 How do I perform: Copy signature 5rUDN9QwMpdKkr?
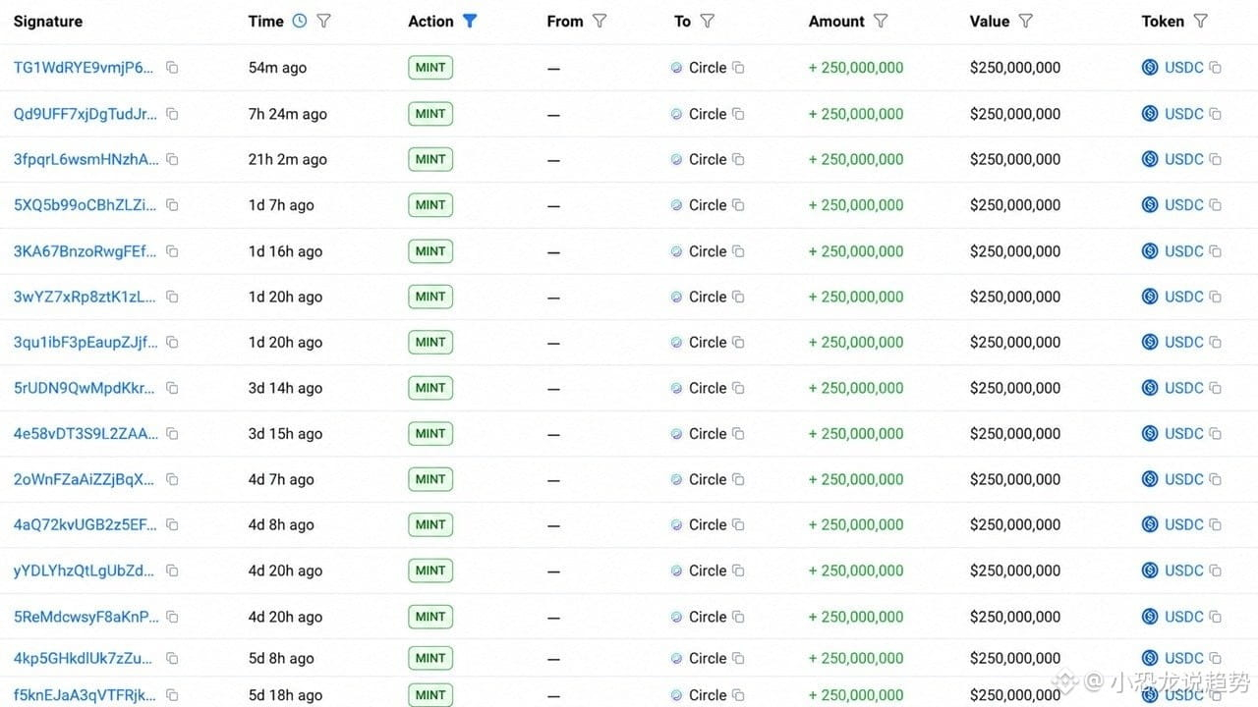point(172,388)
